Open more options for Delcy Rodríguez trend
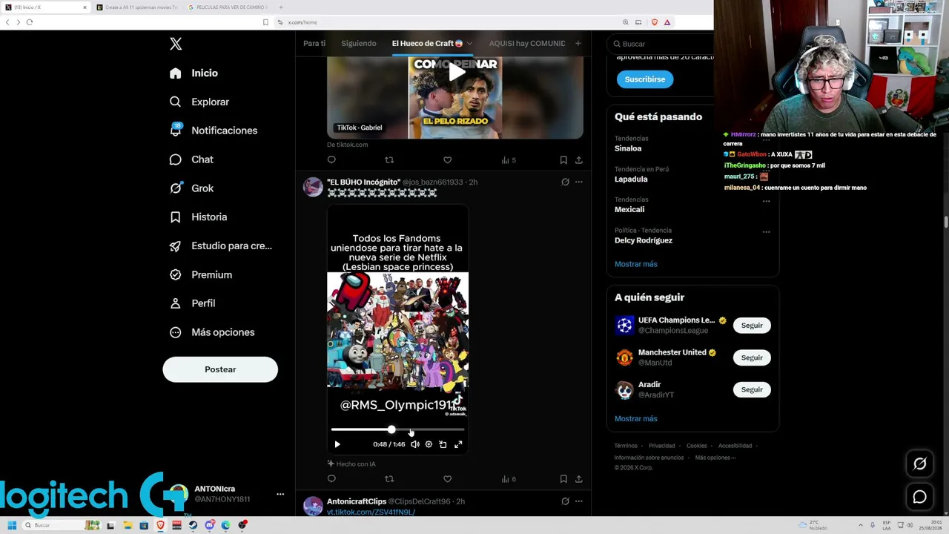Screen dimensions: 949x534 [766, 231]
